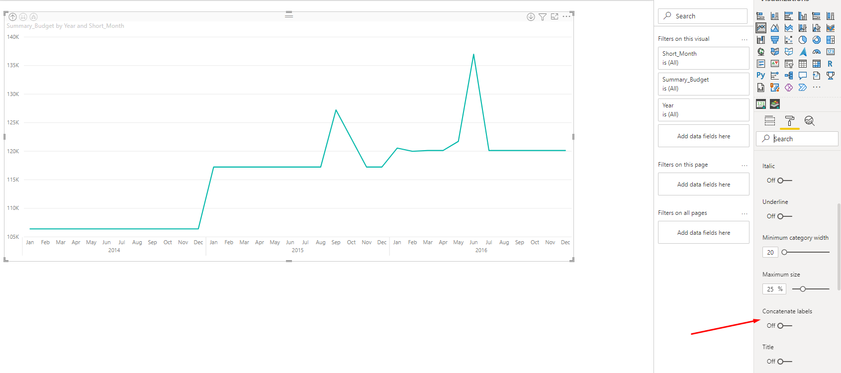Adjust the Maximum size slider
The height and width of the screenshot is (373, 841).
(803, 289)
